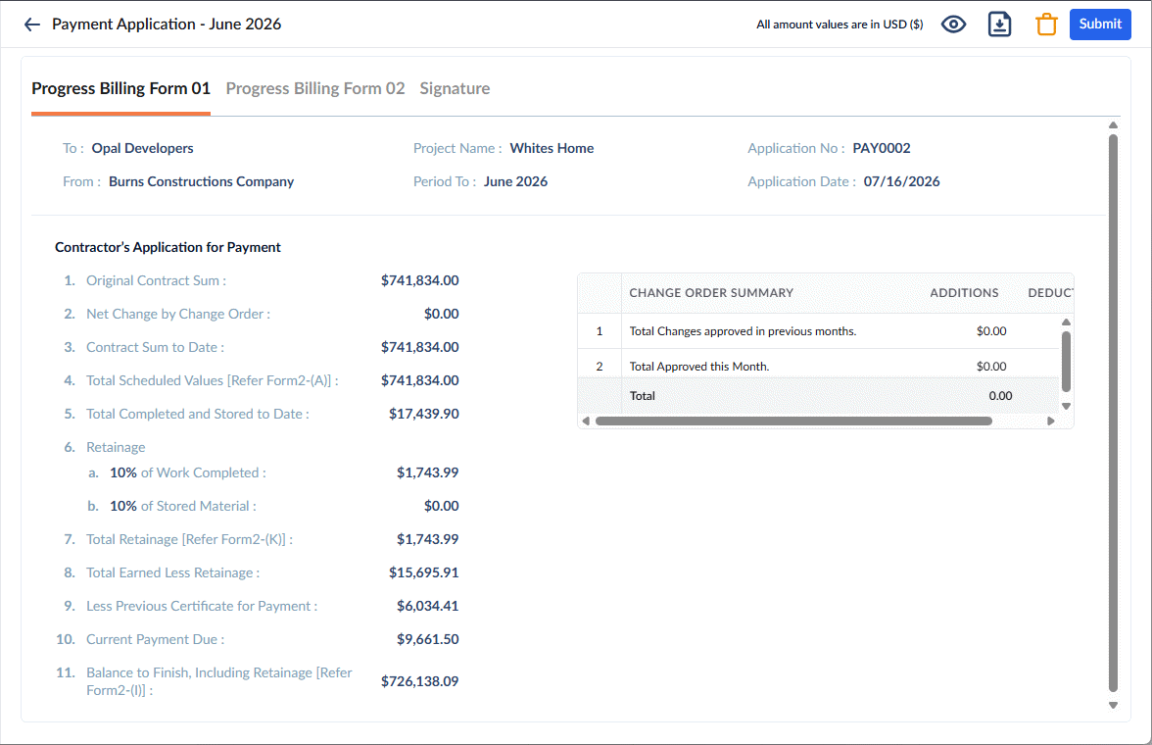Select the Total Approved this Month row
The height and width of the screenshot is (745, 1152).
[819, 366]
